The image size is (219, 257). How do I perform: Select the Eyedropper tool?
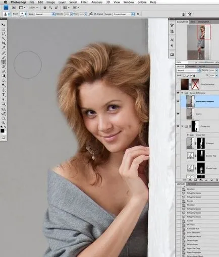click(x=4, y=48)
